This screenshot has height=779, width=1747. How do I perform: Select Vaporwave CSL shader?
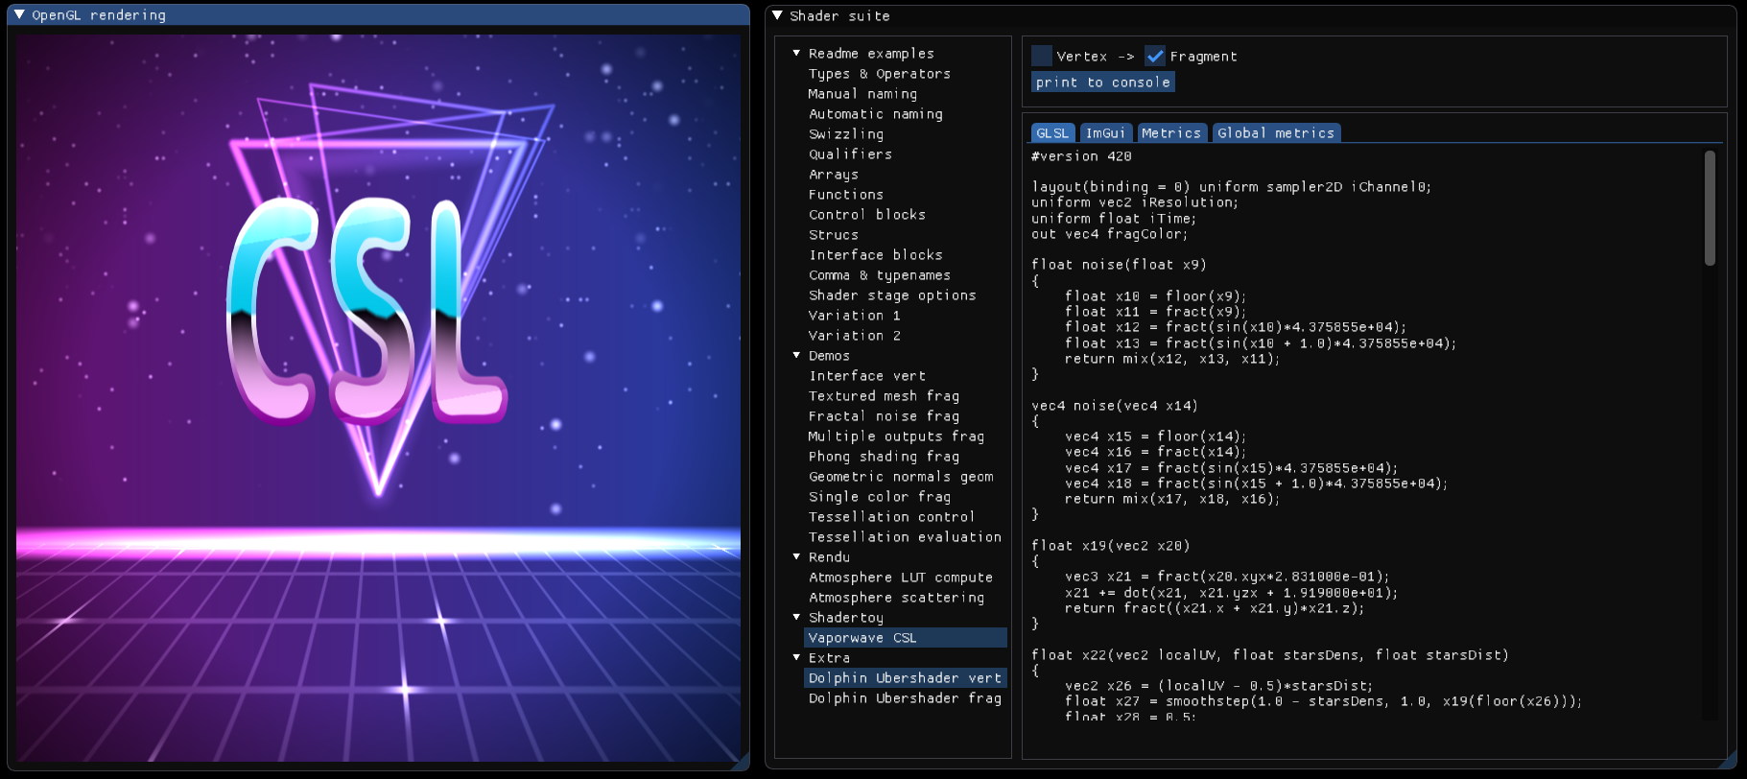click(906, 638)
